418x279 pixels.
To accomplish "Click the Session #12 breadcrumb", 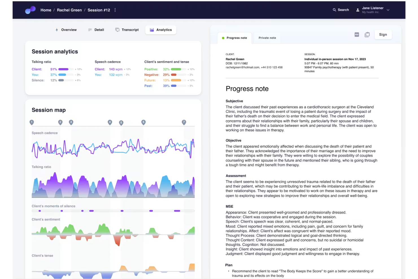I will (99, 10).
